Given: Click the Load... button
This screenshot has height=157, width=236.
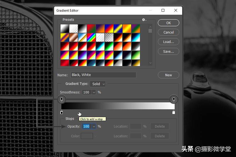Looking at the screenshot, I should click(x=169, y=42).
